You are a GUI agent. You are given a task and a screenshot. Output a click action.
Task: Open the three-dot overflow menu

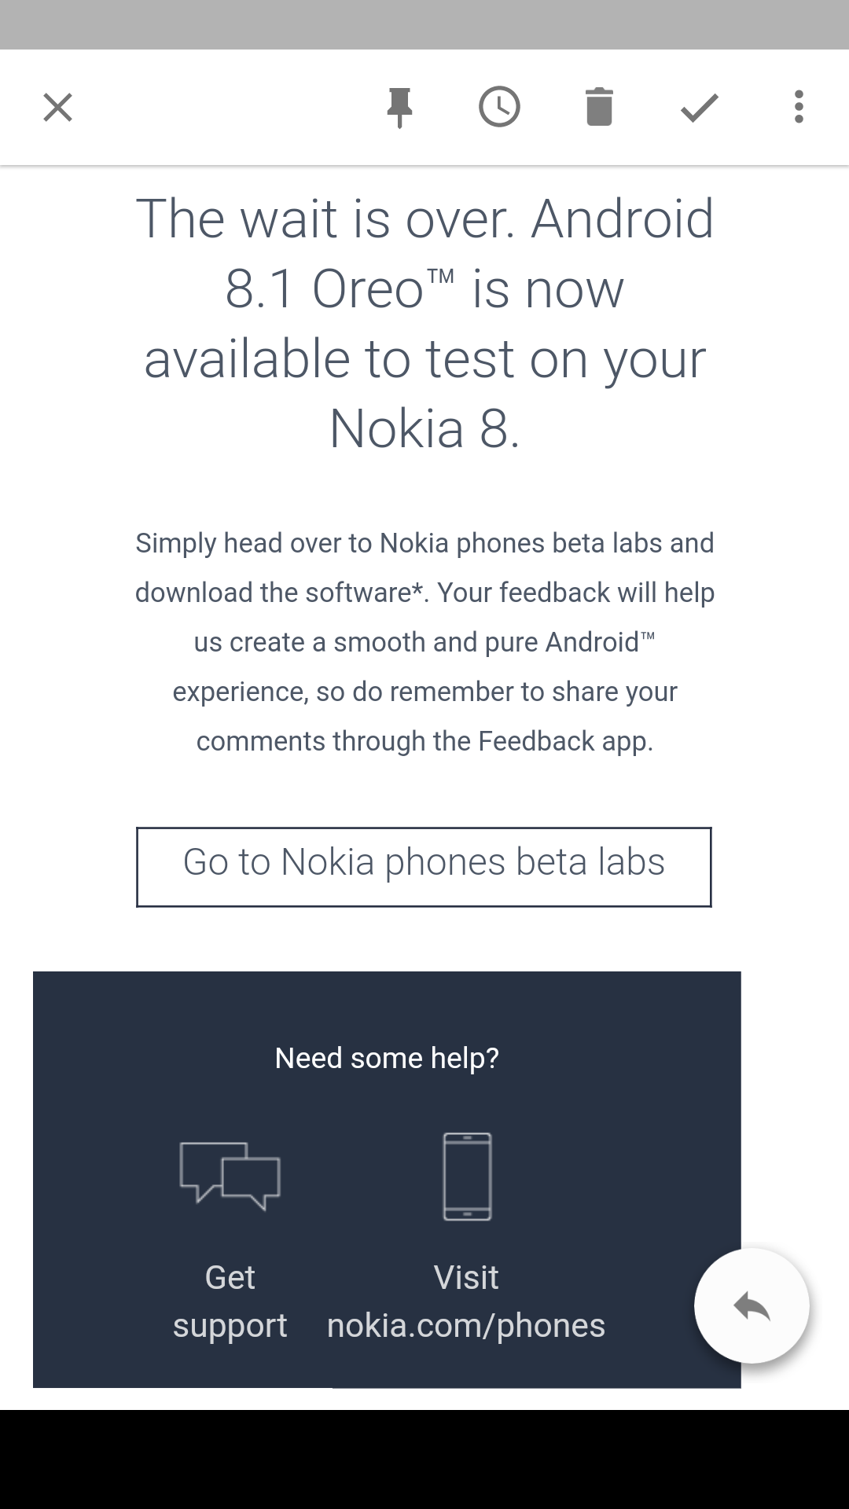pyautogui.click(x=799, y=108)
